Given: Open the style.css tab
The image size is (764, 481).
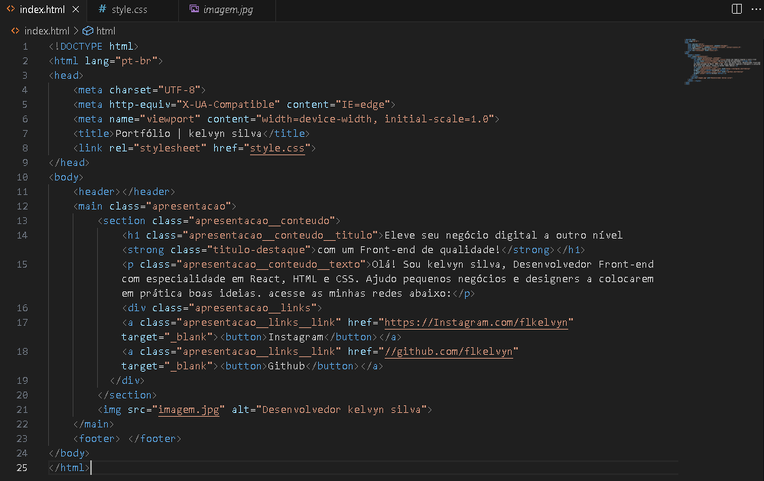Looking at the screenshot, I should (129, 10).
